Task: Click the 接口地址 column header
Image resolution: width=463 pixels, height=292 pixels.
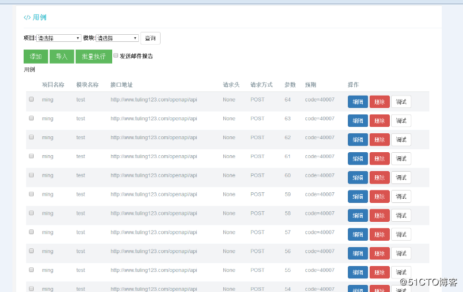Action: [121, 84]
